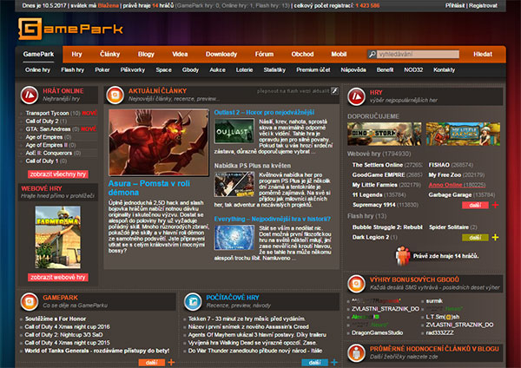Go to Online hry submenu
Image resolution: width=521 pixels, height=368 pixels.
coord(37,69)
